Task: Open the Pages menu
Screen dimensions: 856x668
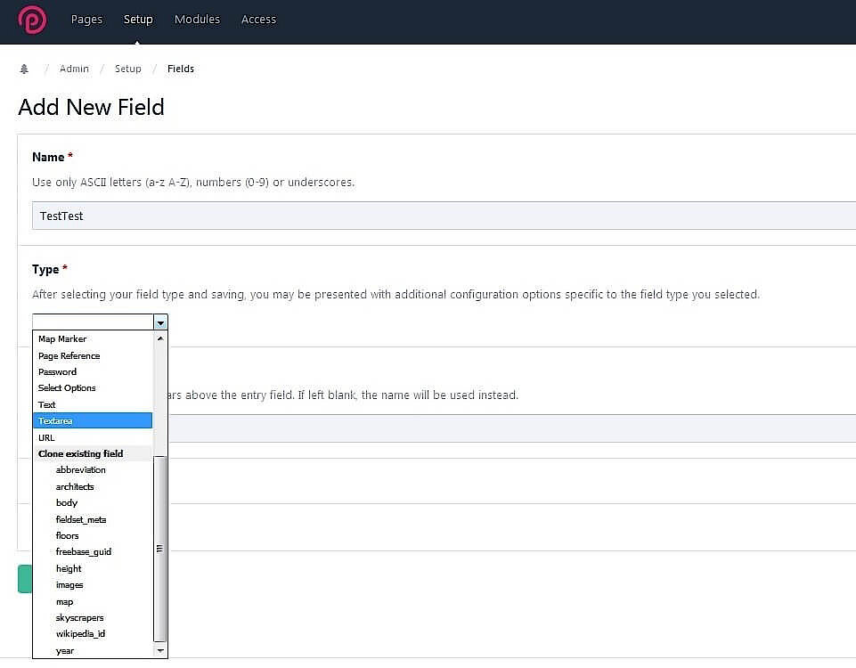Action: [86, 19]
